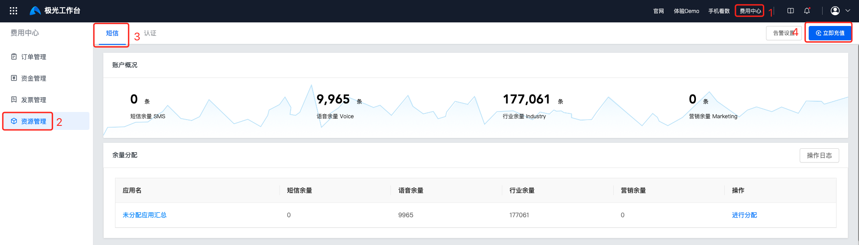Click the 行业余量 Industry label
Viewport: 859px width, 245px height.
click(524, 116)
